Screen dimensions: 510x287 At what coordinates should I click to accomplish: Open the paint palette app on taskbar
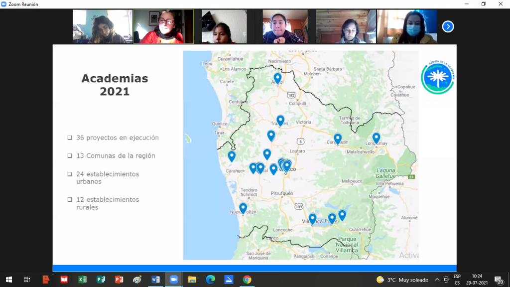137,280
